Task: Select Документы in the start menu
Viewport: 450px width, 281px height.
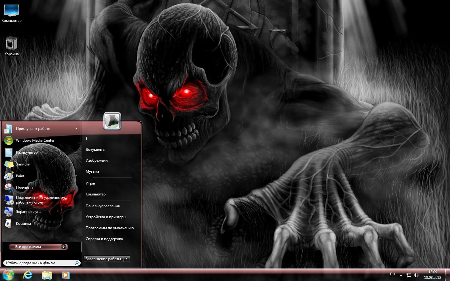Action: [95, 150]
